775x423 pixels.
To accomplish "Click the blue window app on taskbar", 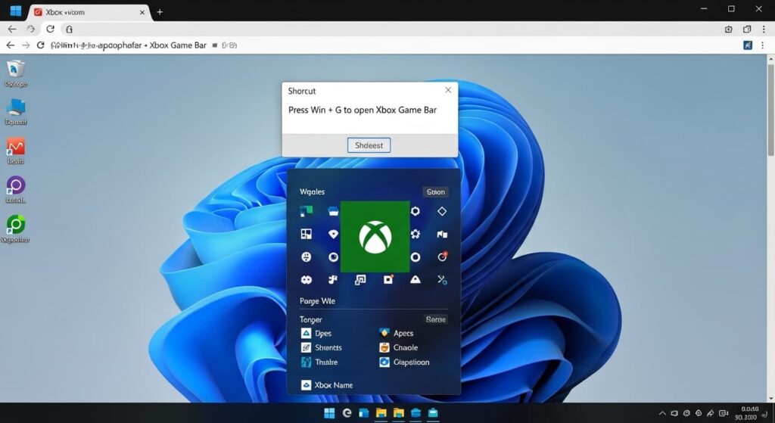I will (x=364, y=413).
